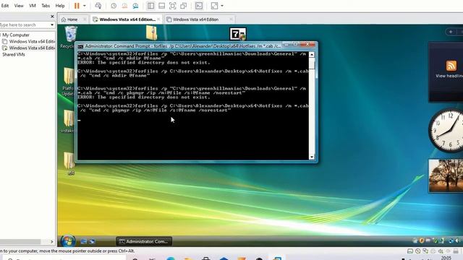Take a snapshot with the clock icon
Screen dimensions: 463x260
114,6
